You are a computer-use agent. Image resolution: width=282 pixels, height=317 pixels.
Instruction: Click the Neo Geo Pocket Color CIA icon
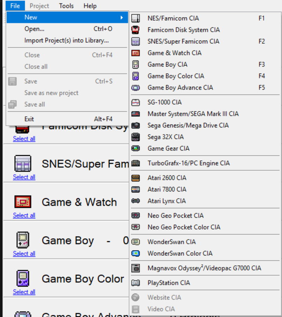135,227
